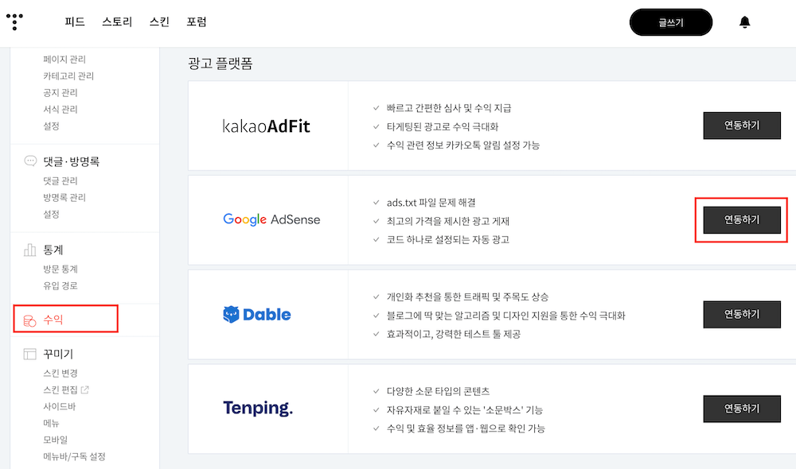
Task: Click the Tistory logo icon
Action: 14,21
